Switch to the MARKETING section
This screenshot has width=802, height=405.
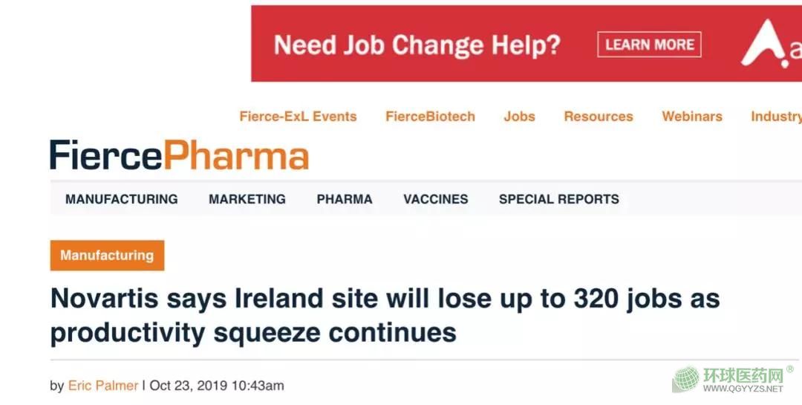(247, 199)
